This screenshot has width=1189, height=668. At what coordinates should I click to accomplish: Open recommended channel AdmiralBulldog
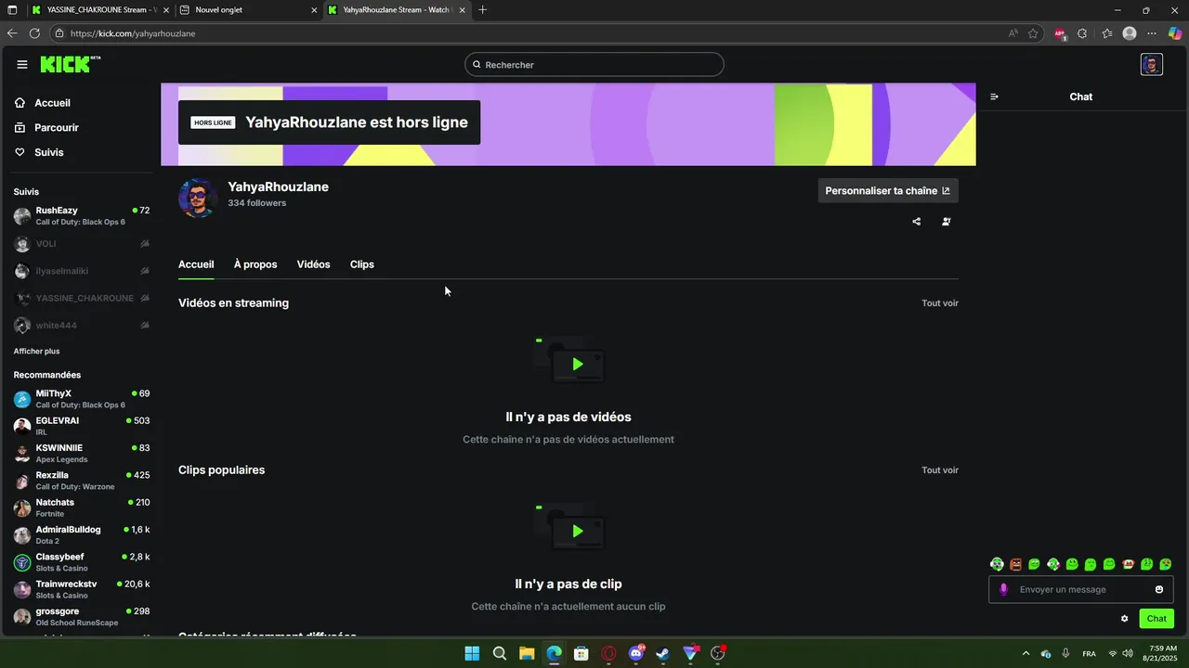click(x=82, y=534)
